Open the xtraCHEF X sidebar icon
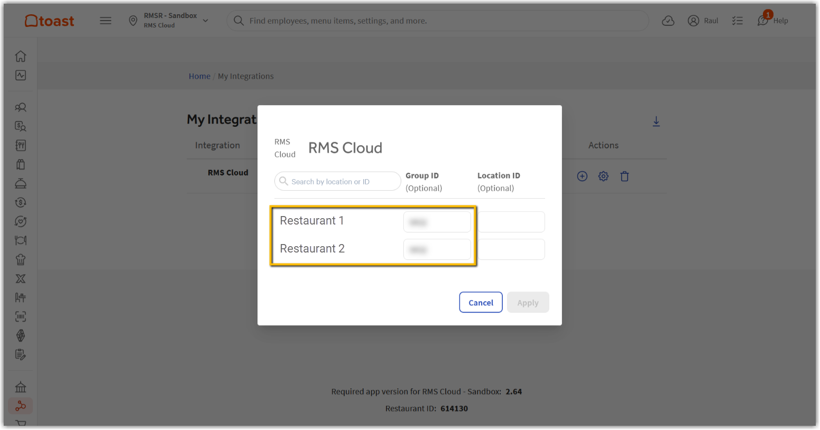Screen dimensions: 820x430 point(21,278)
